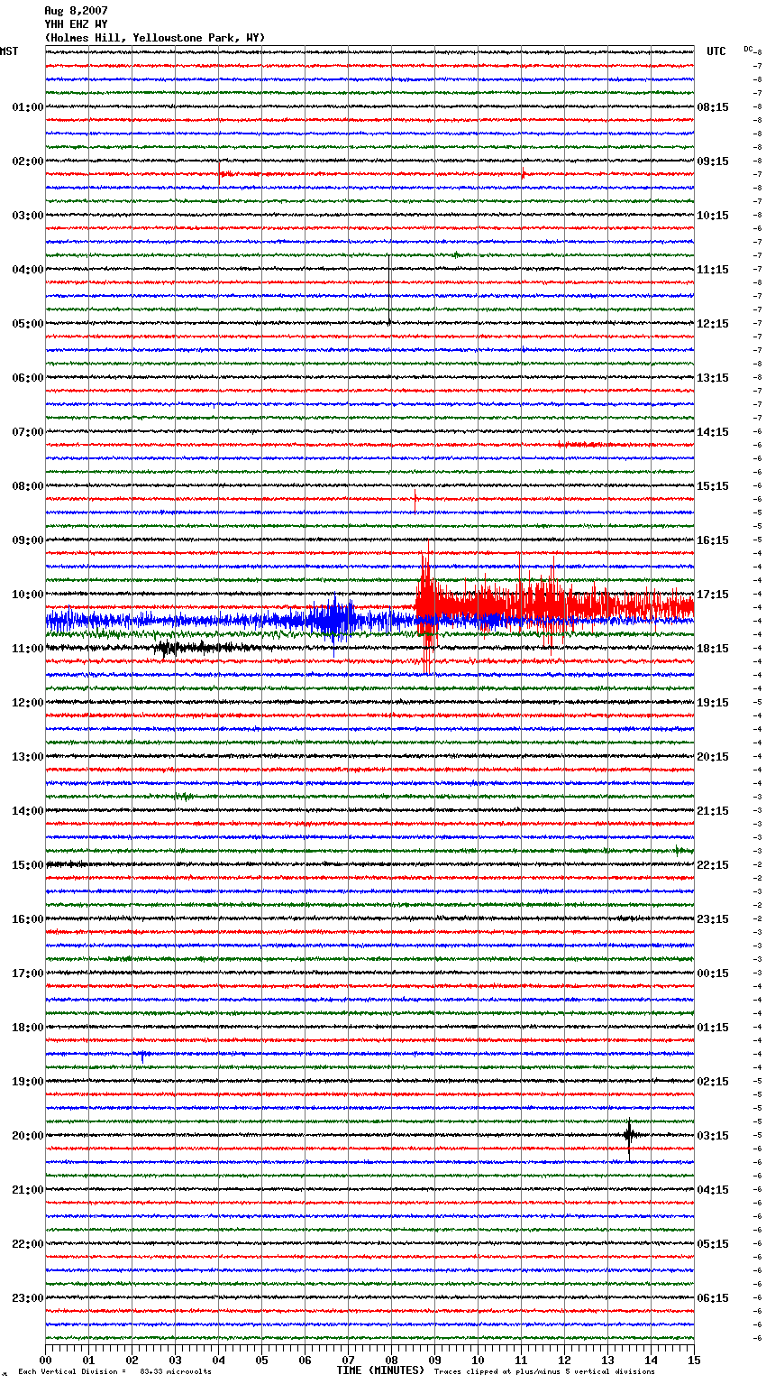Screen dimensions: 766x1384
Task: Click the large red seismic event burst
Action: click(x=554, y=606)
